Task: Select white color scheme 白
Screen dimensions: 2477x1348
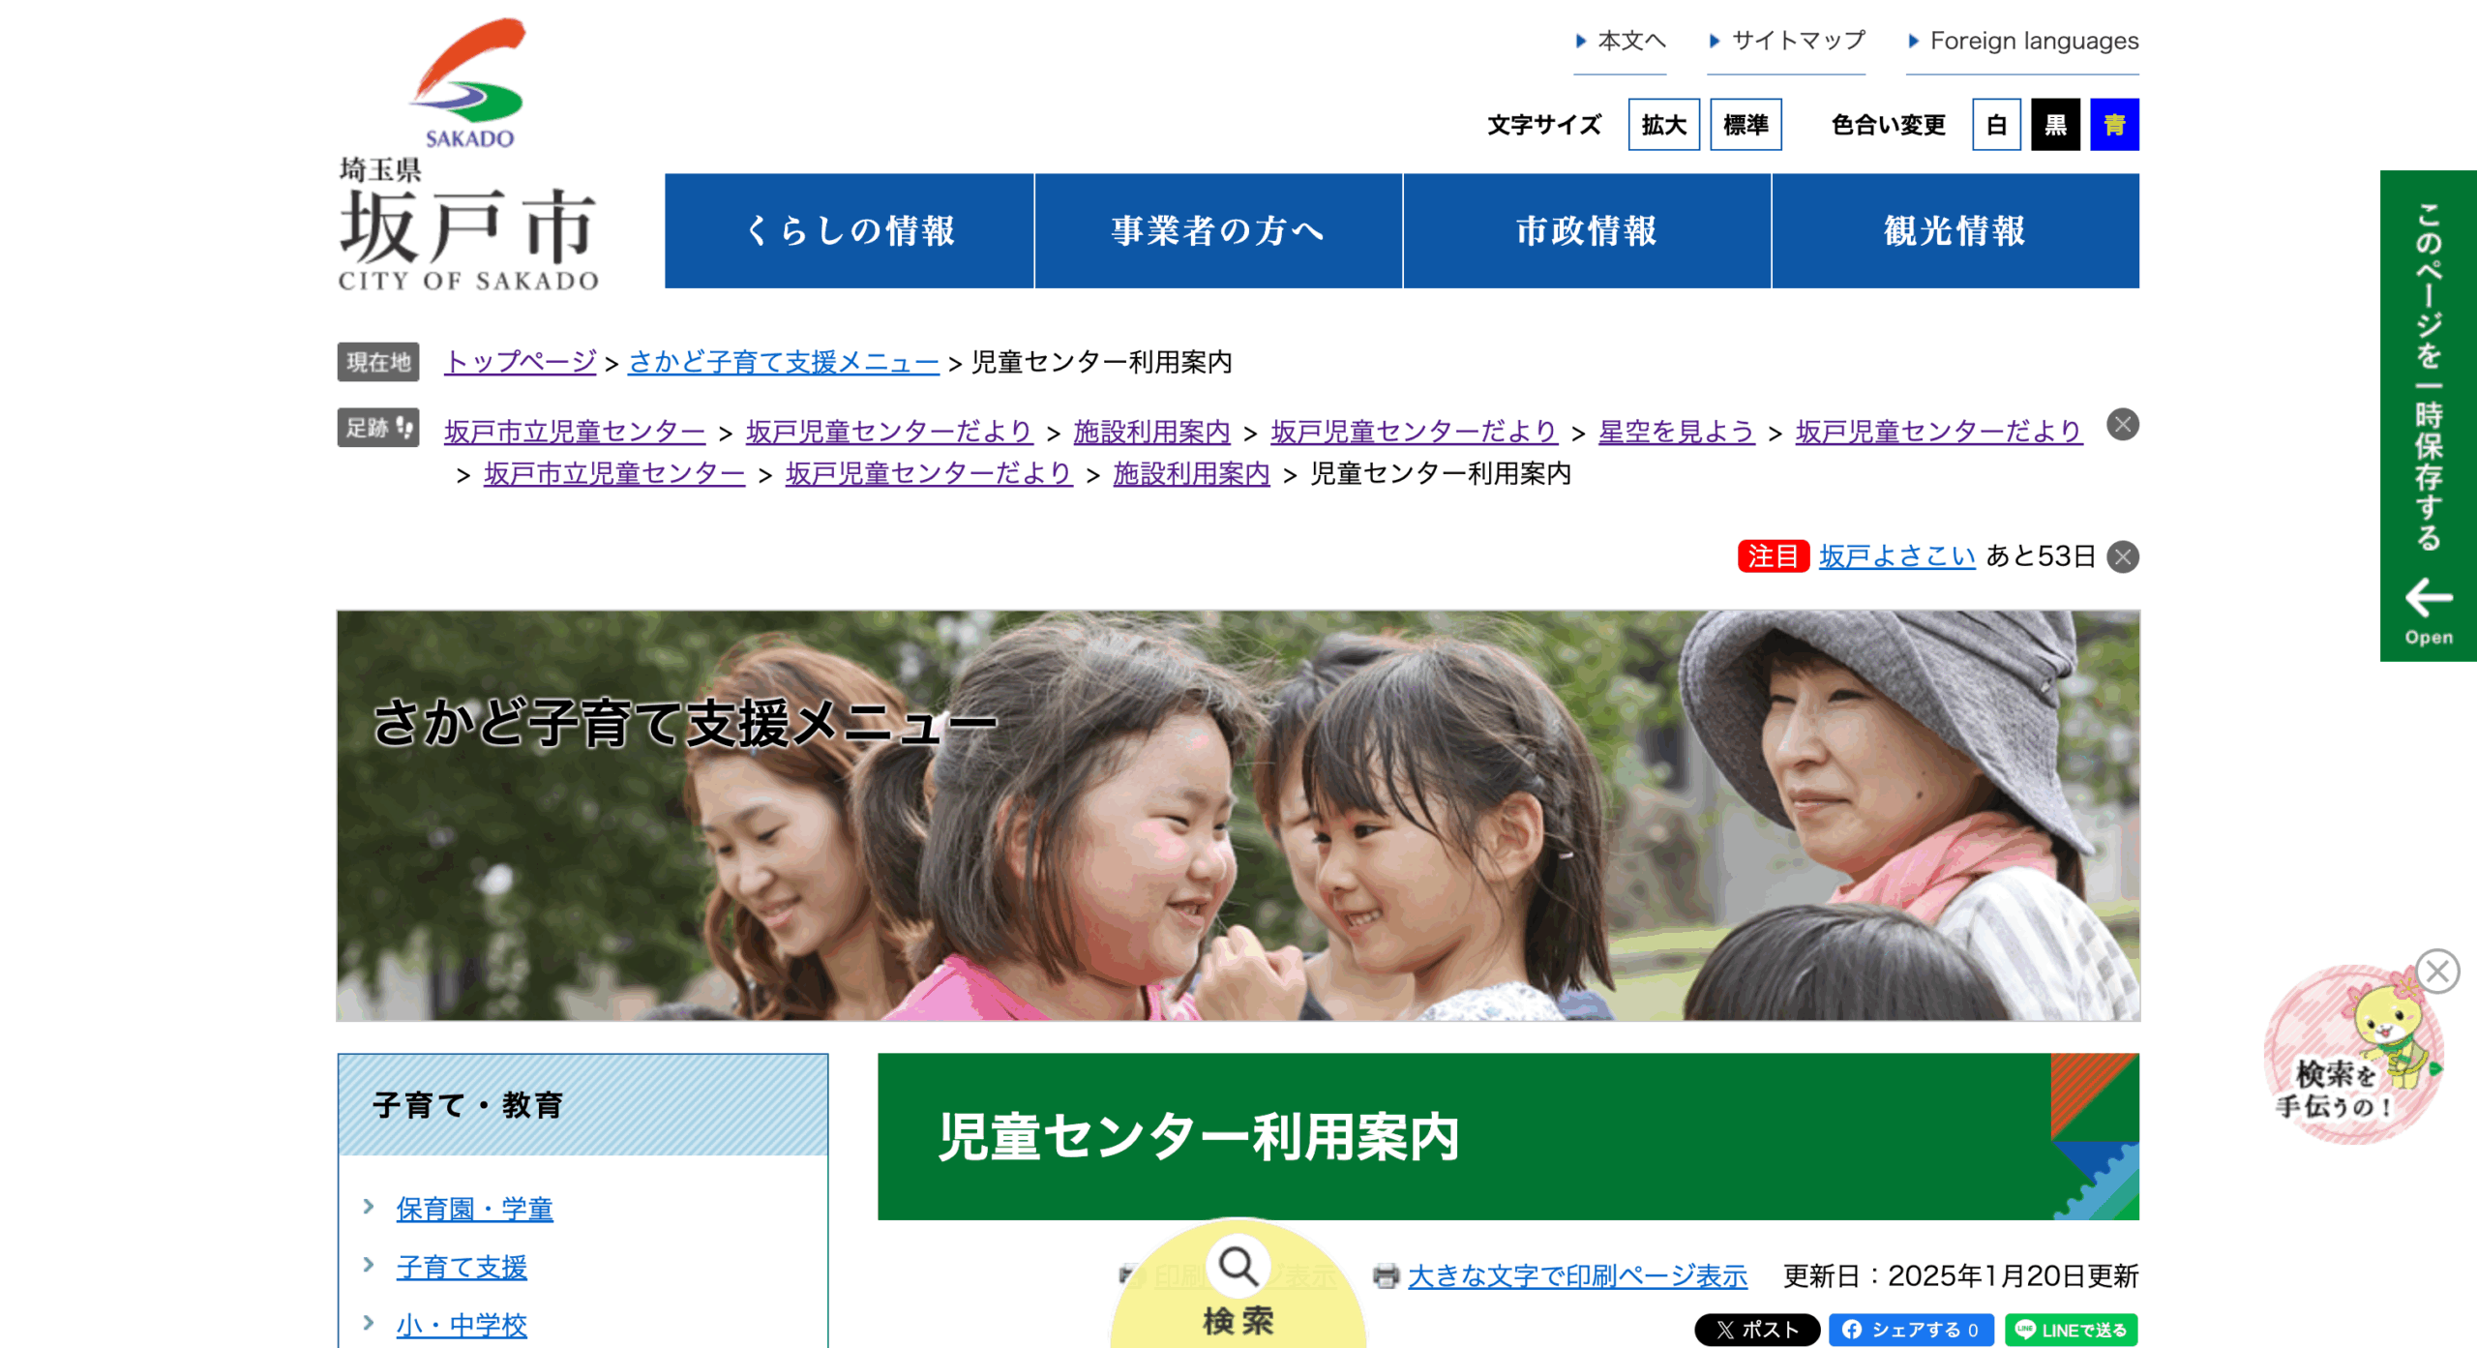Action: tap(1996, 125)
